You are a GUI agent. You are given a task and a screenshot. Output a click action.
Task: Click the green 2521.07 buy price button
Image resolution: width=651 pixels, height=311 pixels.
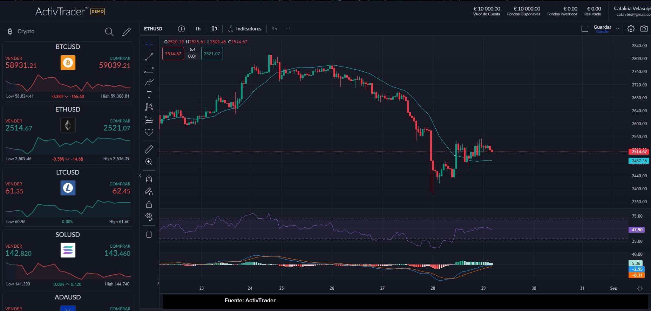212,54
